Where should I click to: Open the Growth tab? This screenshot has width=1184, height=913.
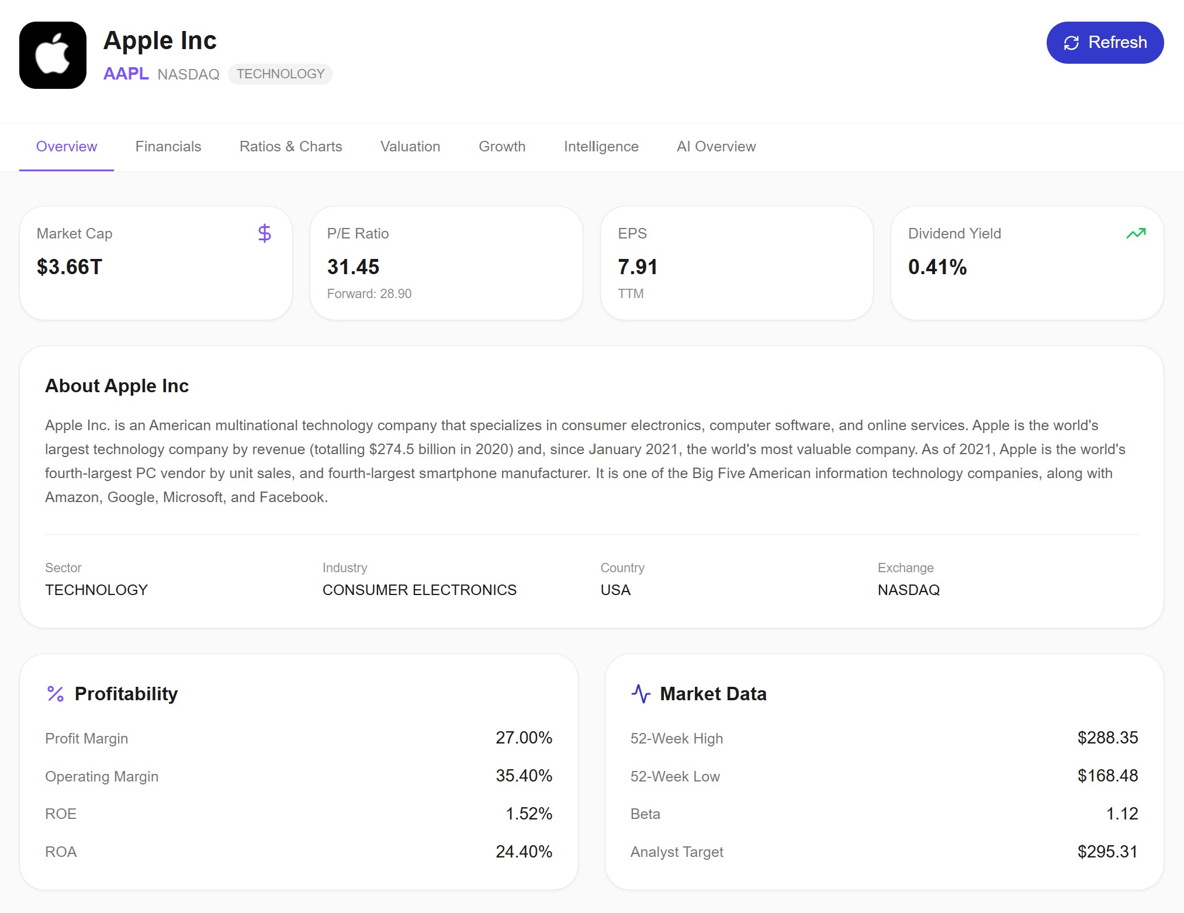[x=501, y=147]
